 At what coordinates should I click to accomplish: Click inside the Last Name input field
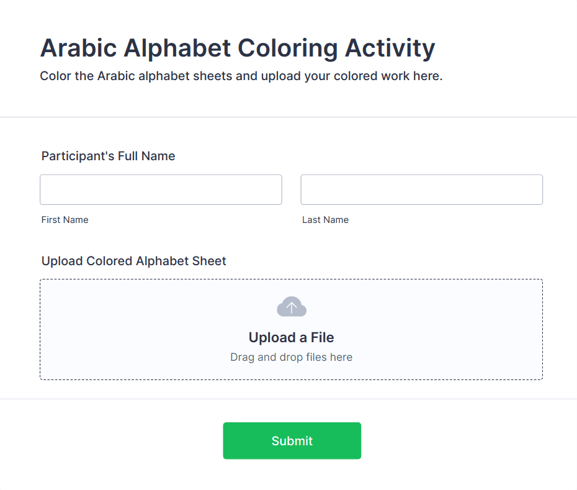click(x=421, y=189)
